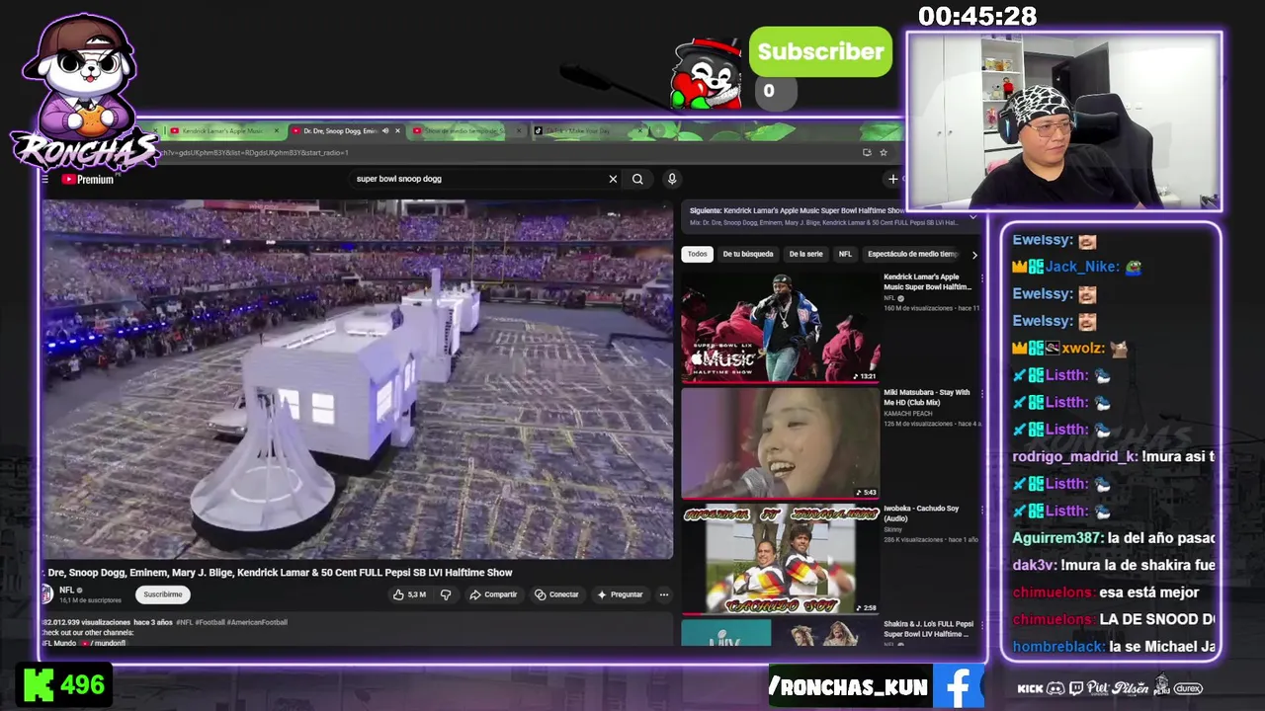
Task: Click the Facebook logo in bottom overlay
Action: click(958, 687)
